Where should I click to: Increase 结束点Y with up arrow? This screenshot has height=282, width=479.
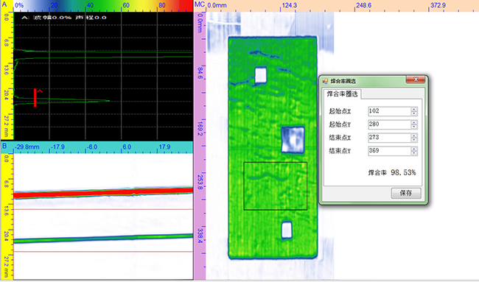[x=414, y=149]
